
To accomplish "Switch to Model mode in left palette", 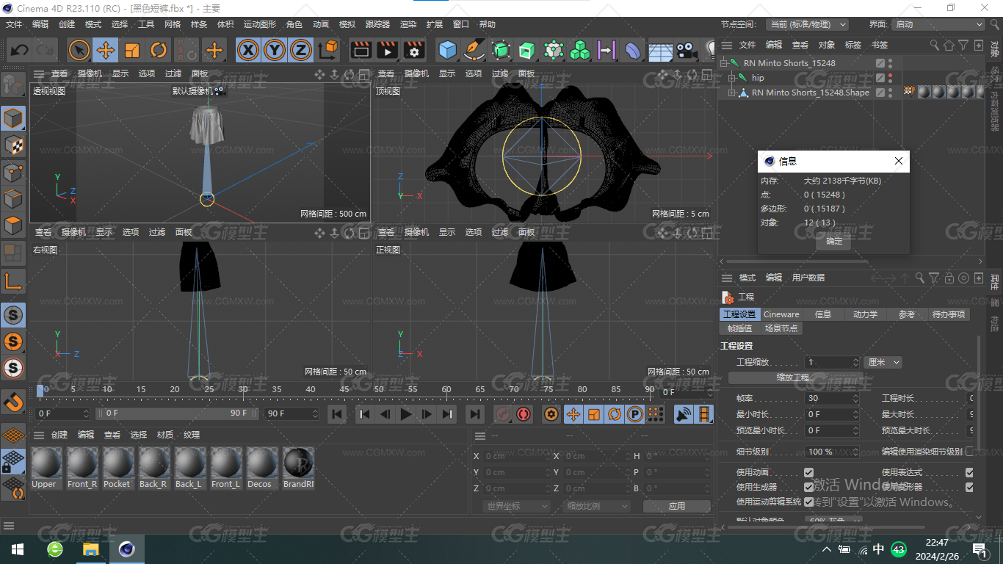I will click(14, 118).
